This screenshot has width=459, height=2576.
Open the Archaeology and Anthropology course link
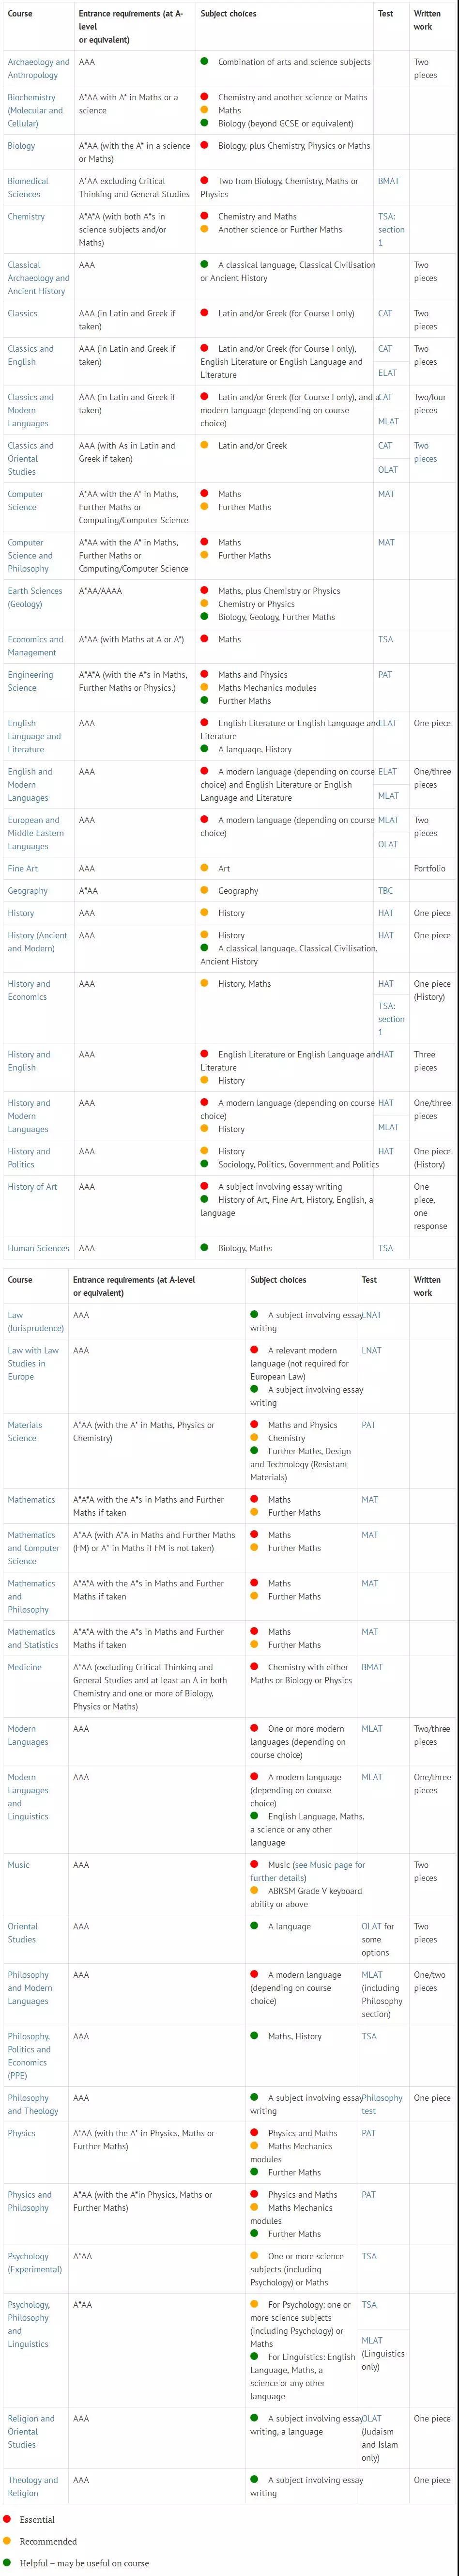tap(38, 68)
